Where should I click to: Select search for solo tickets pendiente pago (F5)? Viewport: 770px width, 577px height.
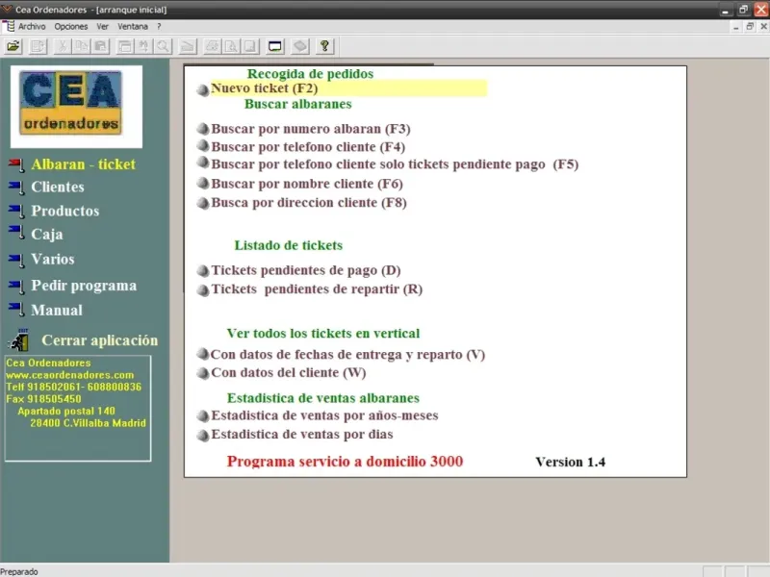tap(395, 164)
